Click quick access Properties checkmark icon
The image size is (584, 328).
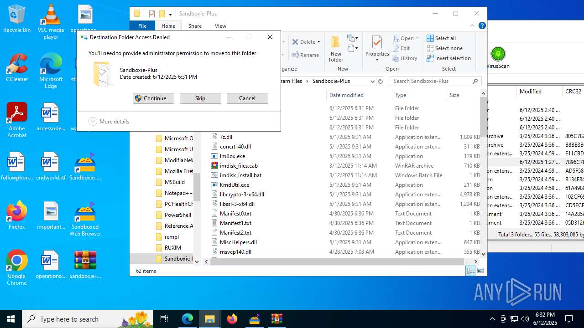click(152, 14)
